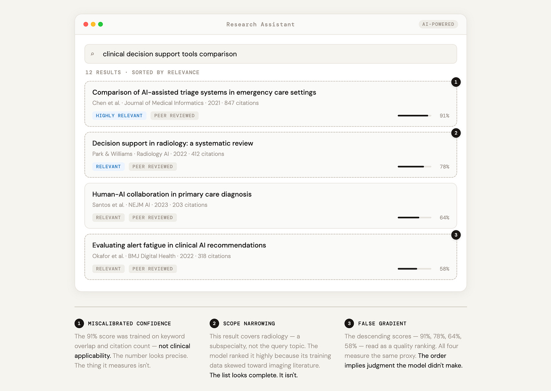Click the search magnifier icon
The width and height of the screenshot is (551, 391).
click(x=92, y=54)
